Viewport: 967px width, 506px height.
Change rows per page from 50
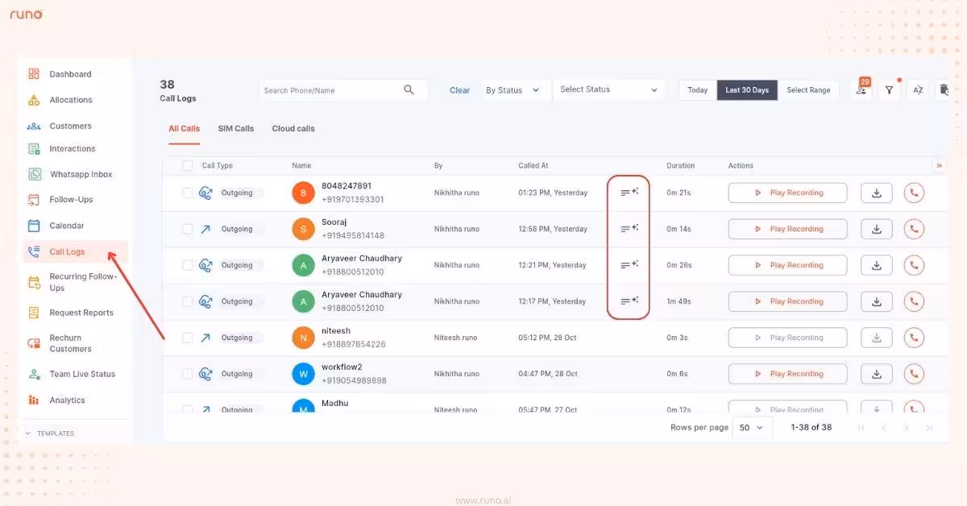tap(751, 427)
